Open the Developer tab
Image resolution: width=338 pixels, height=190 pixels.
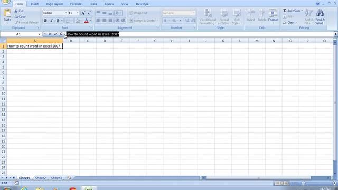pos(143,4)
